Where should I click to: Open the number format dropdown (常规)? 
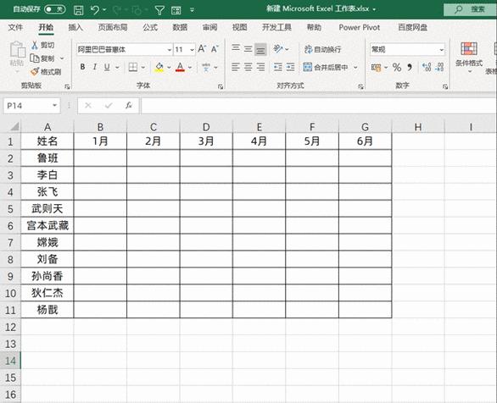[x=442, y=50]
